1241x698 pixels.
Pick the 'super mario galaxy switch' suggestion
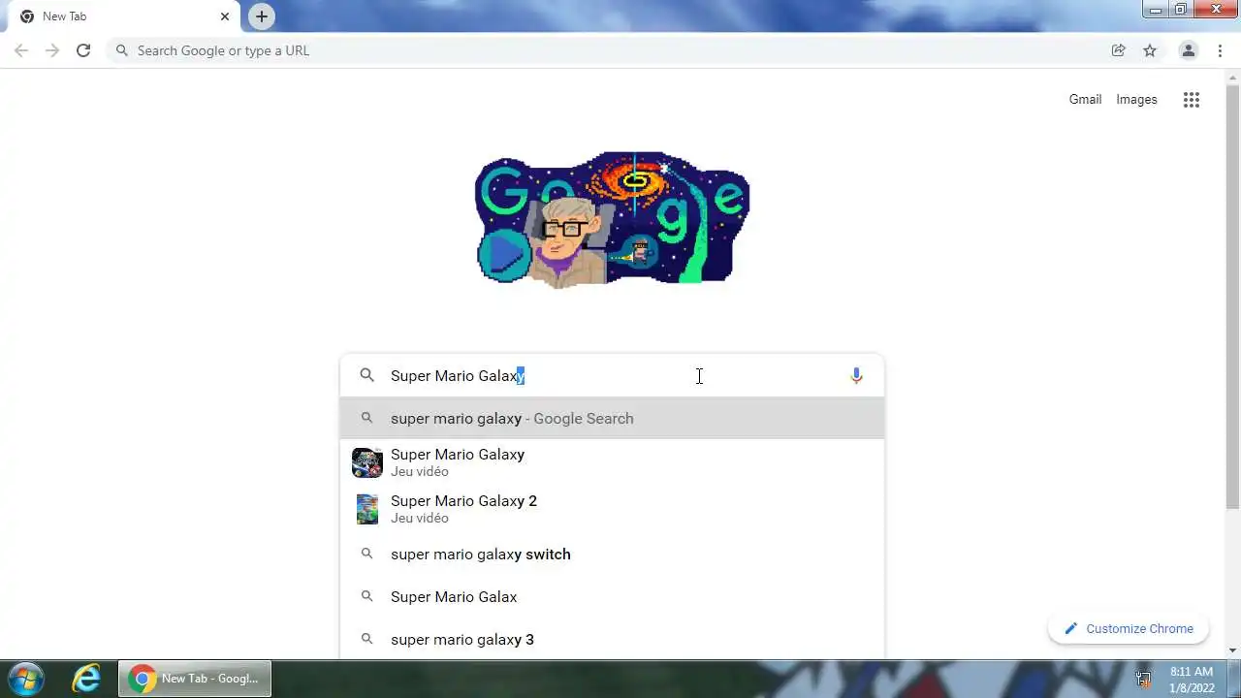tap(612, 554)
